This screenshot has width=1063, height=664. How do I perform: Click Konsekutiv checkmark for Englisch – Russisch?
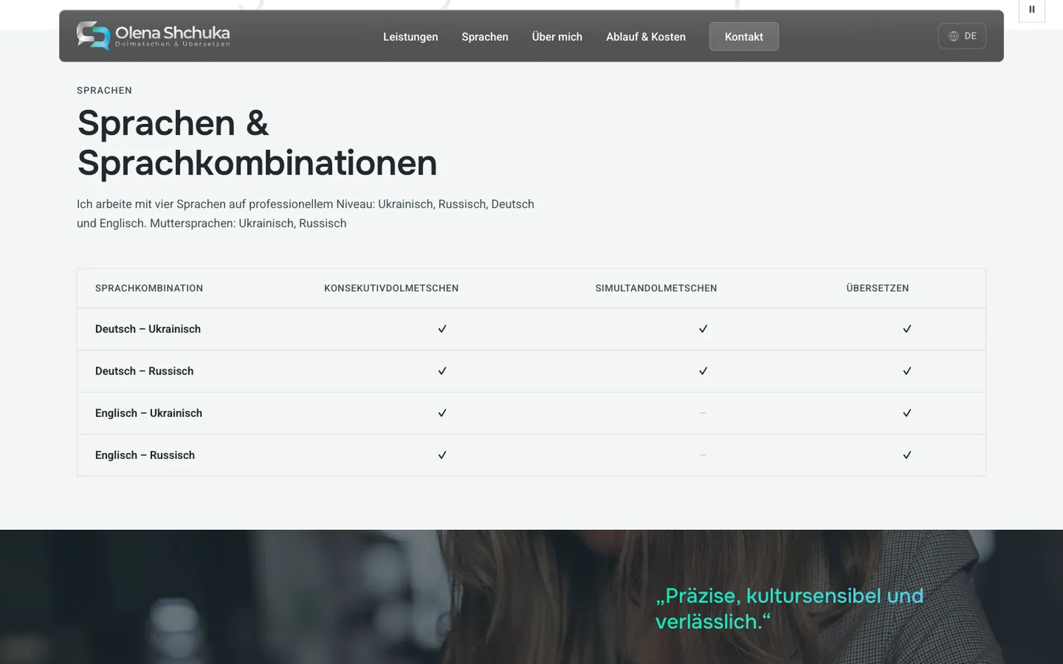442,455
